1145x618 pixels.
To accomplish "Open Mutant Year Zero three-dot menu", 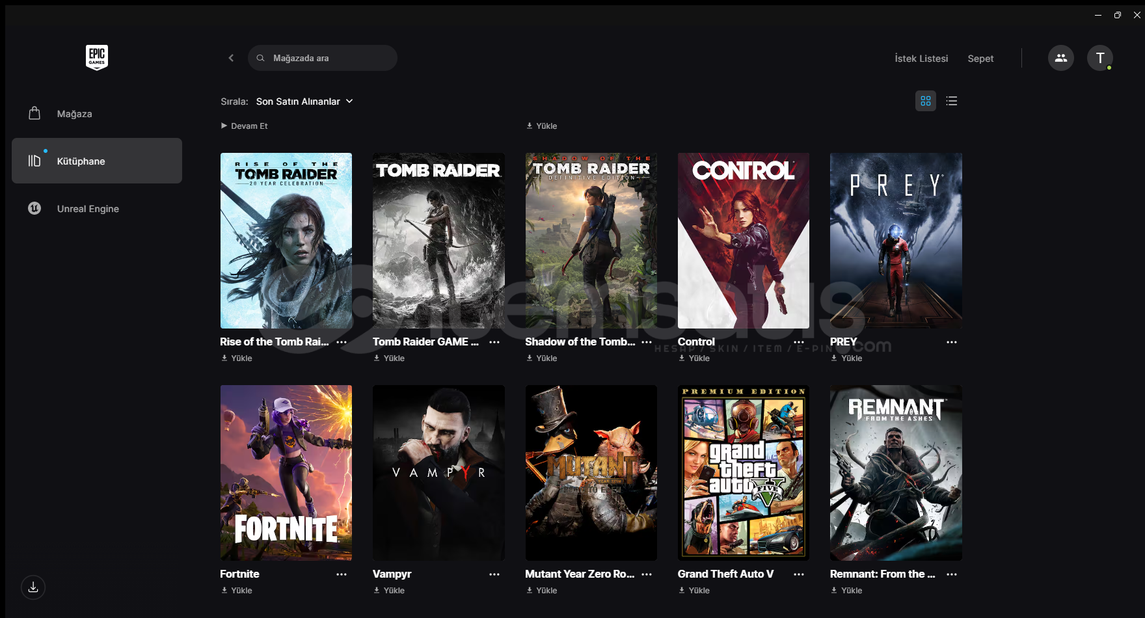I will click(x=647, y=574).
